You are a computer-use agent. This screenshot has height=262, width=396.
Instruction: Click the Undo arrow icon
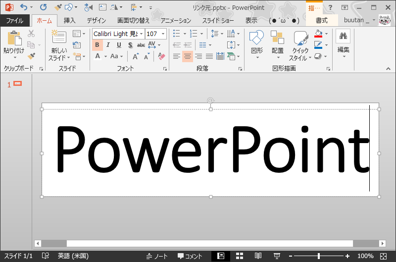tap(24, 7)
